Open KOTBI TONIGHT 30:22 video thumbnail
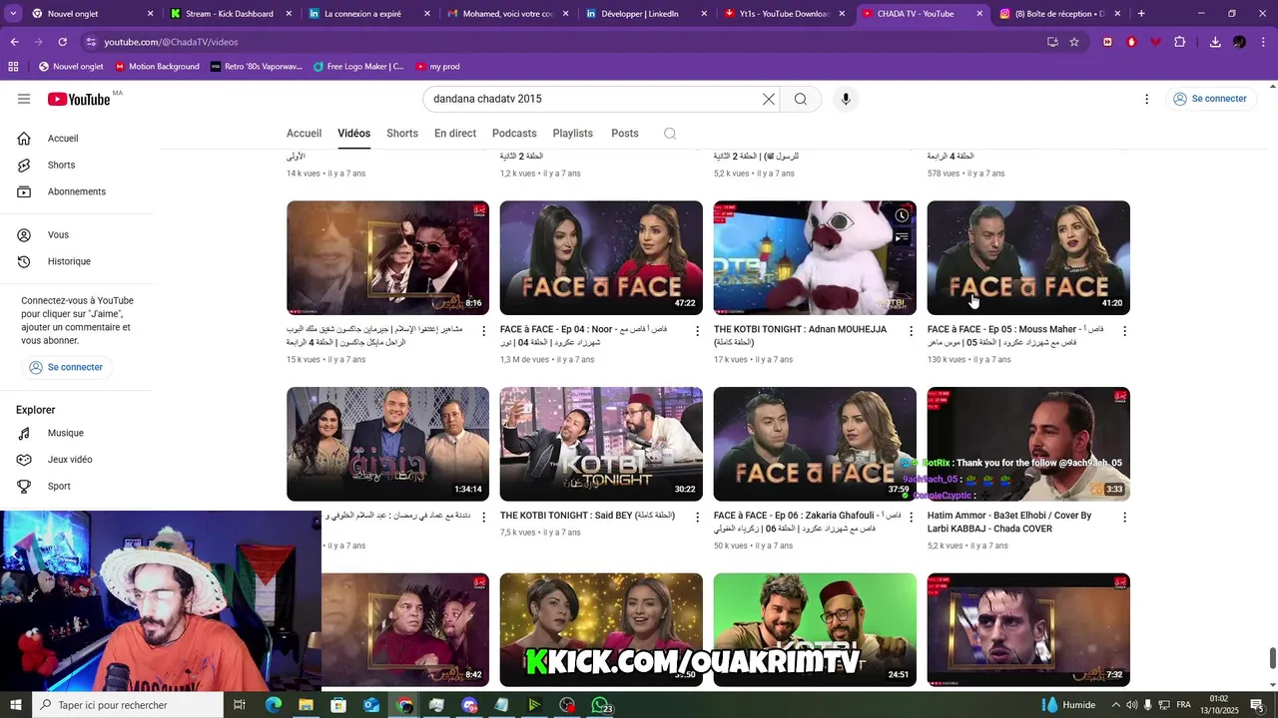The height and width of the screenshot is (718, 1278). click(601, 444)
